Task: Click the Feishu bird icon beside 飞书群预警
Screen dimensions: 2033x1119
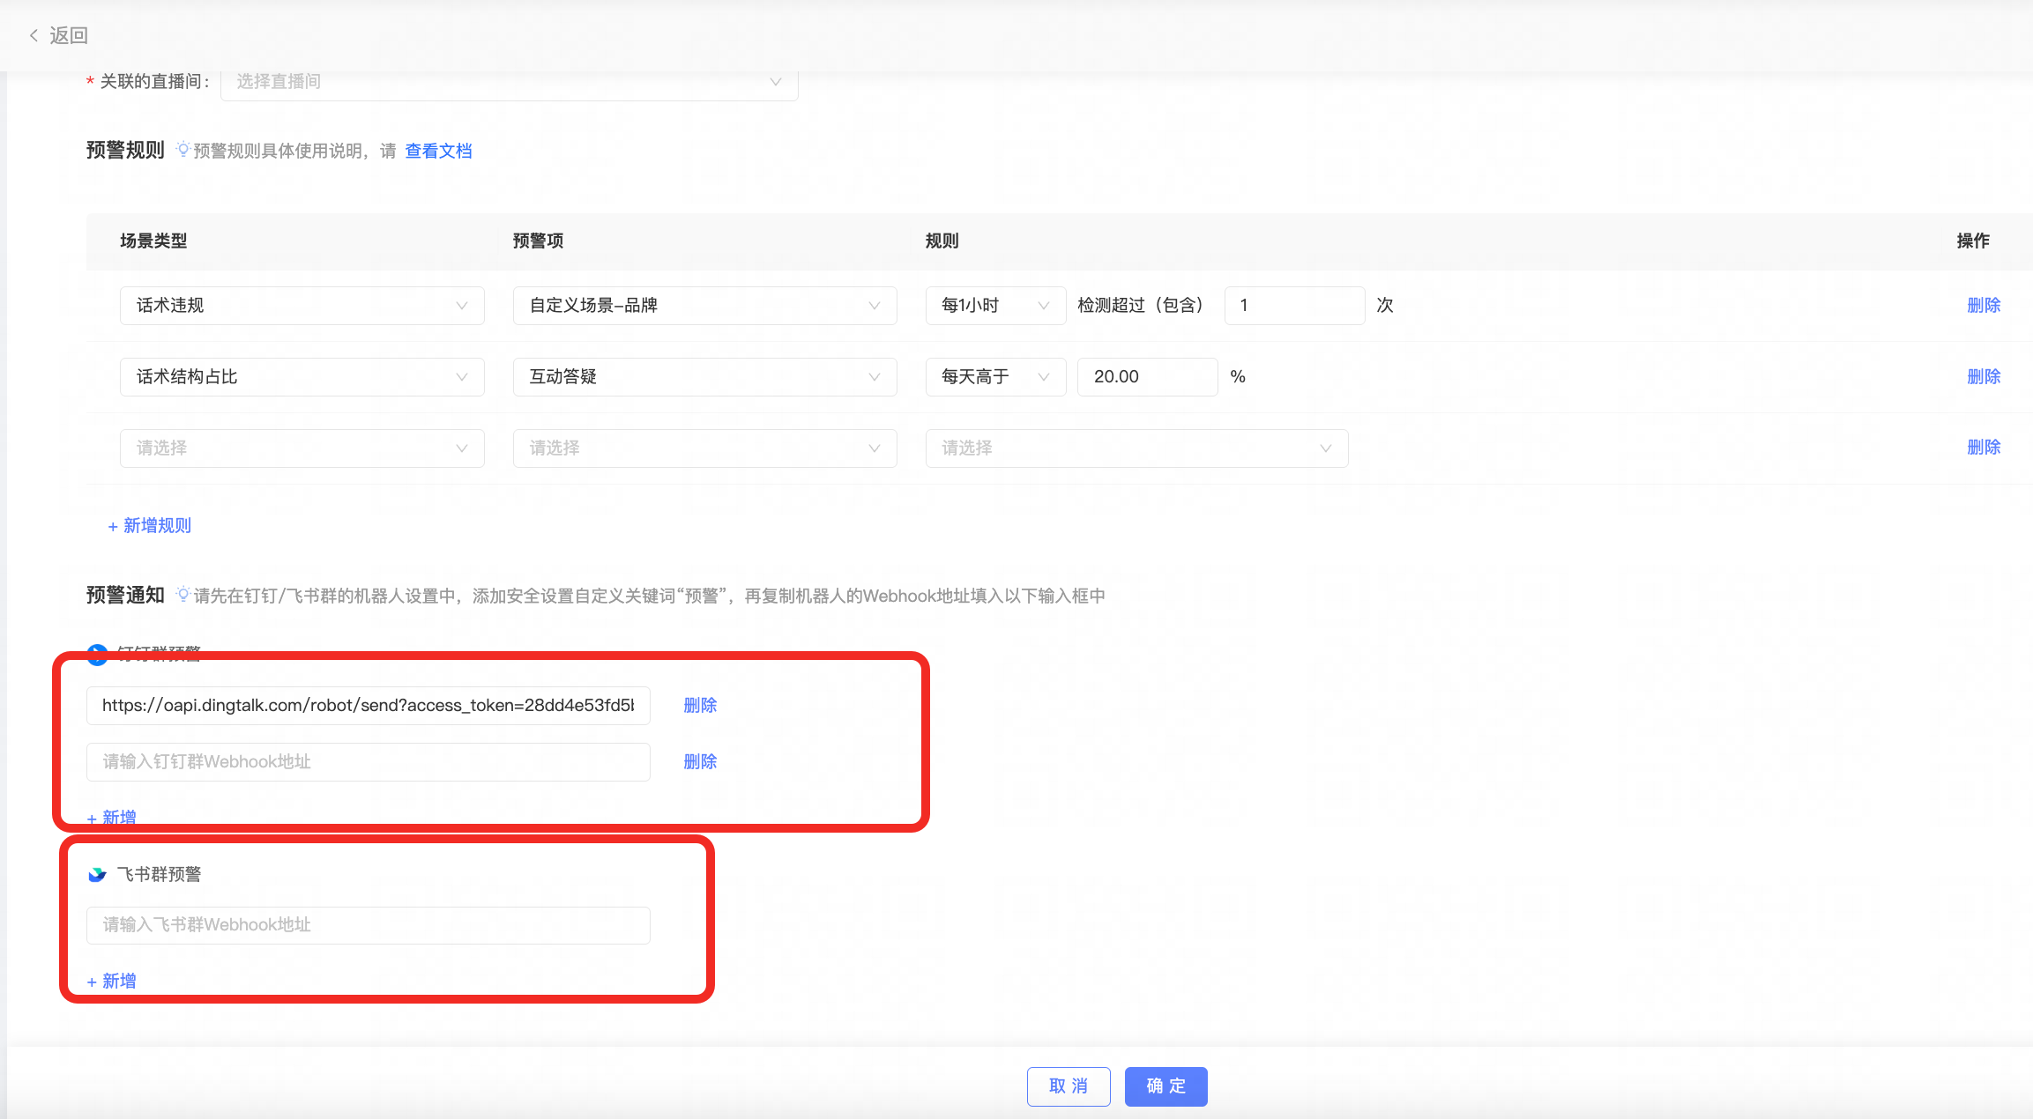Action: (x=97, y=874)
